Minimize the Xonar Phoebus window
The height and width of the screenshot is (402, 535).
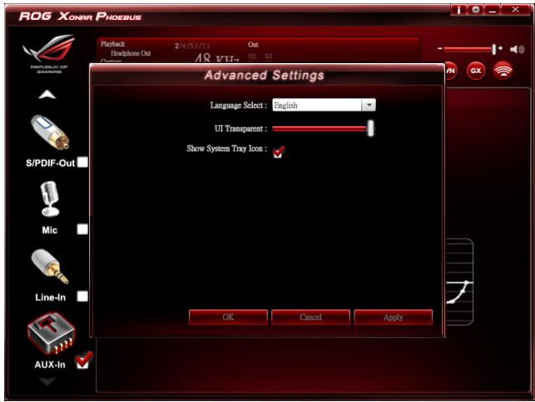492,10
